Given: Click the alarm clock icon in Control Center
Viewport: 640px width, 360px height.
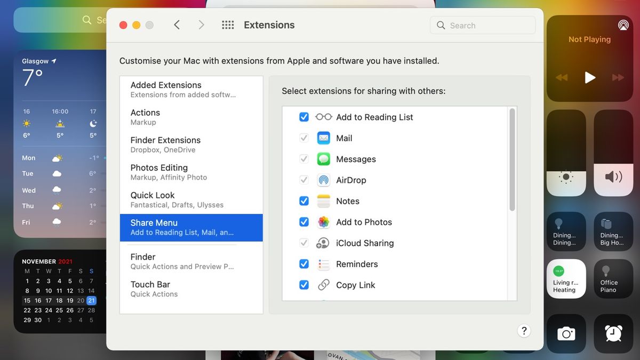Looking at the screenshot, I should (613, 333).
